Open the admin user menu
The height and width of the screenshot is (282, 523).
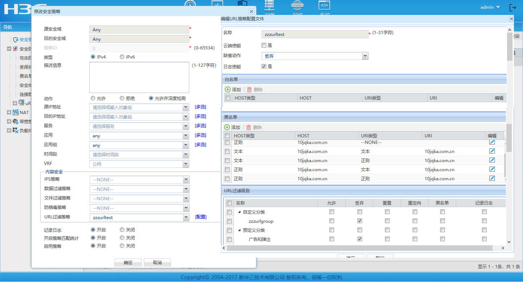pyautogui.click(x=490, y=7)
